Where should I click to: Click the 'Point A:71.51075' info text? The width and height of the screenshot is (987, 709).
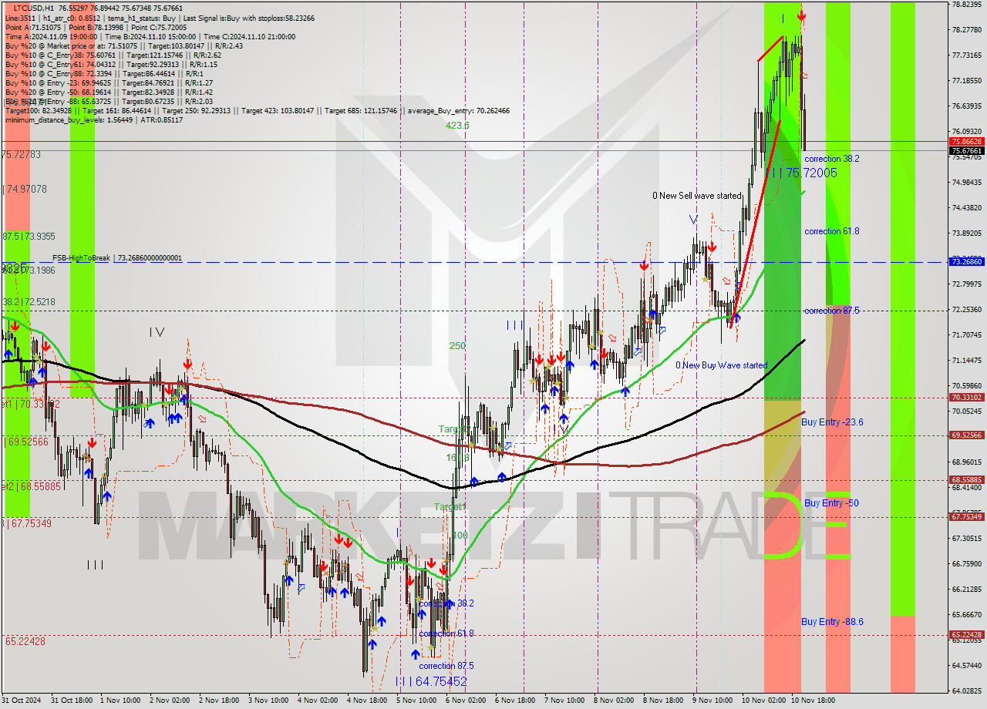[x=33, y=27]
